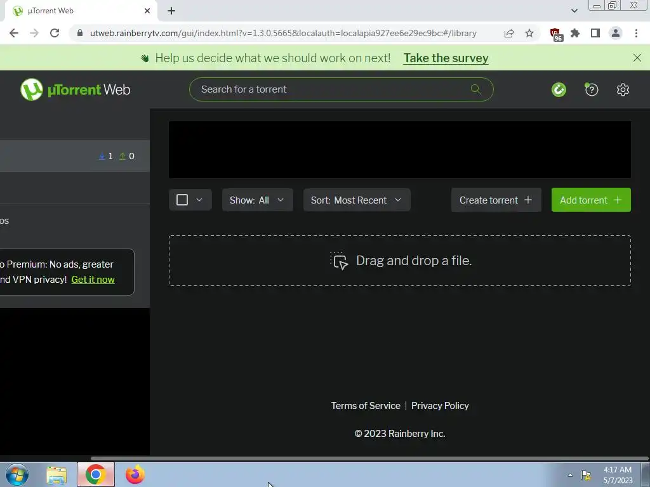
Task: Click the horizontal page scrollbar
Action: pyautogui.click(x=369, y=458)
